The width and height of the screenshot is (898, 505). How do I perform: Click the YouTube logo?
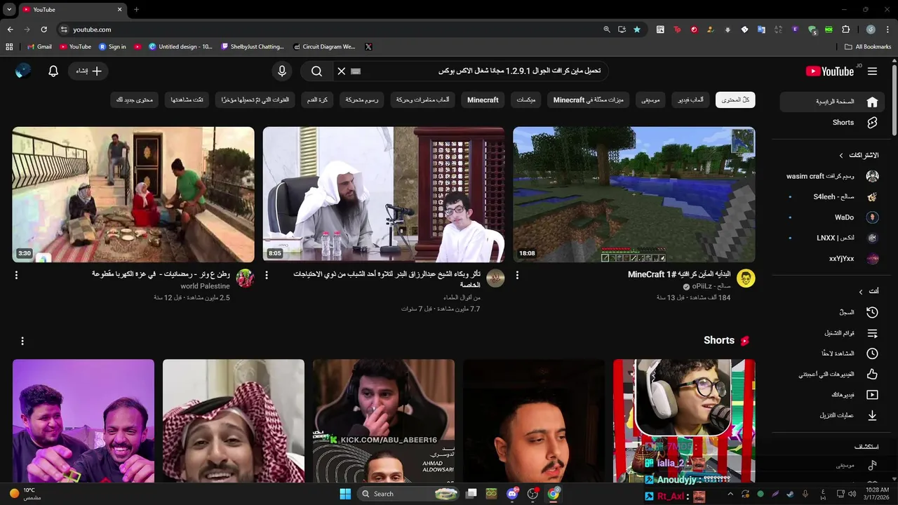point(830,71)
